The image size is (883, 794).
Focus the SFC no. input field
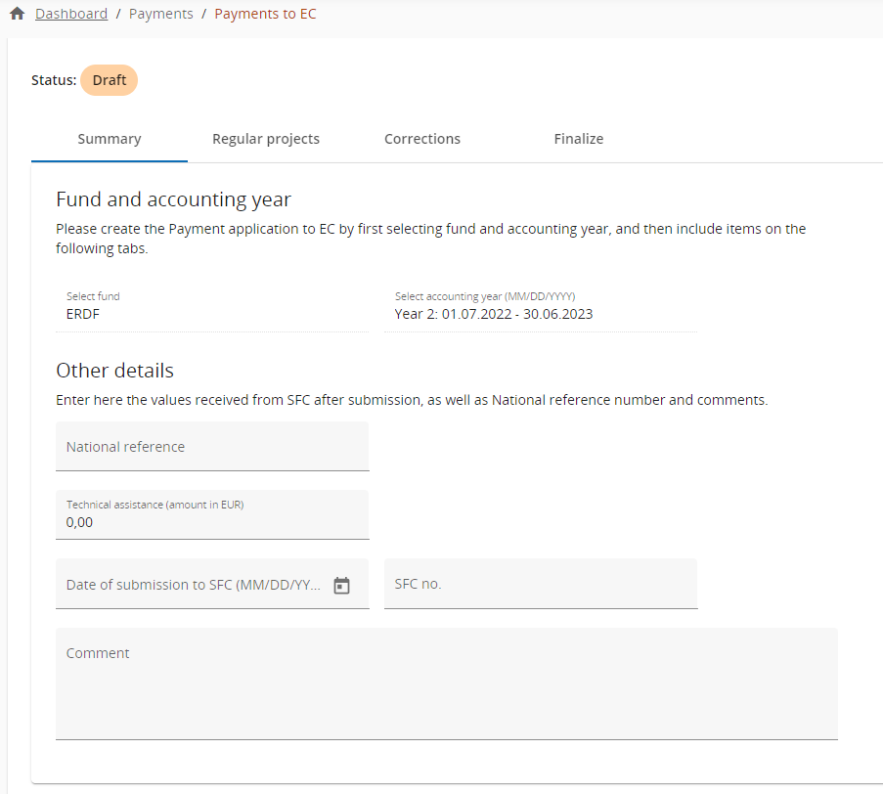(540, 584)
